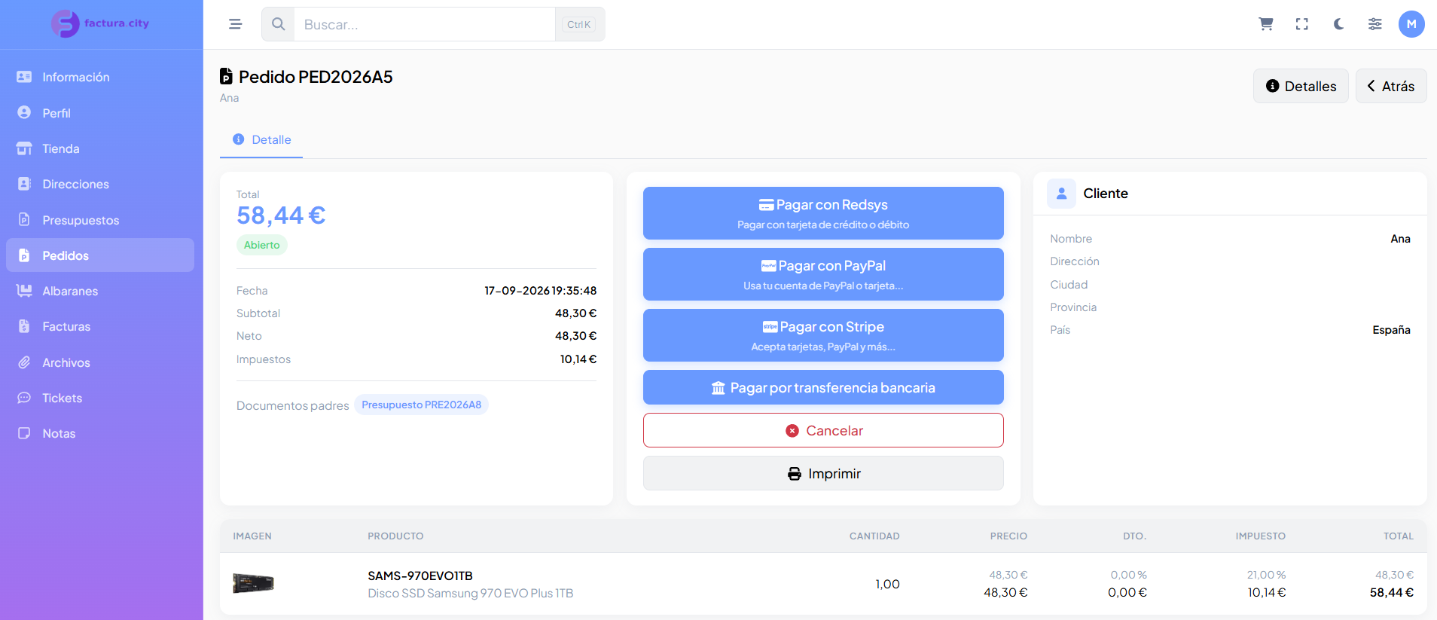The width and height of the screenshot is (1437, 620).
Task: Open Facturas in sidebar
Action: (x=100, y=326)
